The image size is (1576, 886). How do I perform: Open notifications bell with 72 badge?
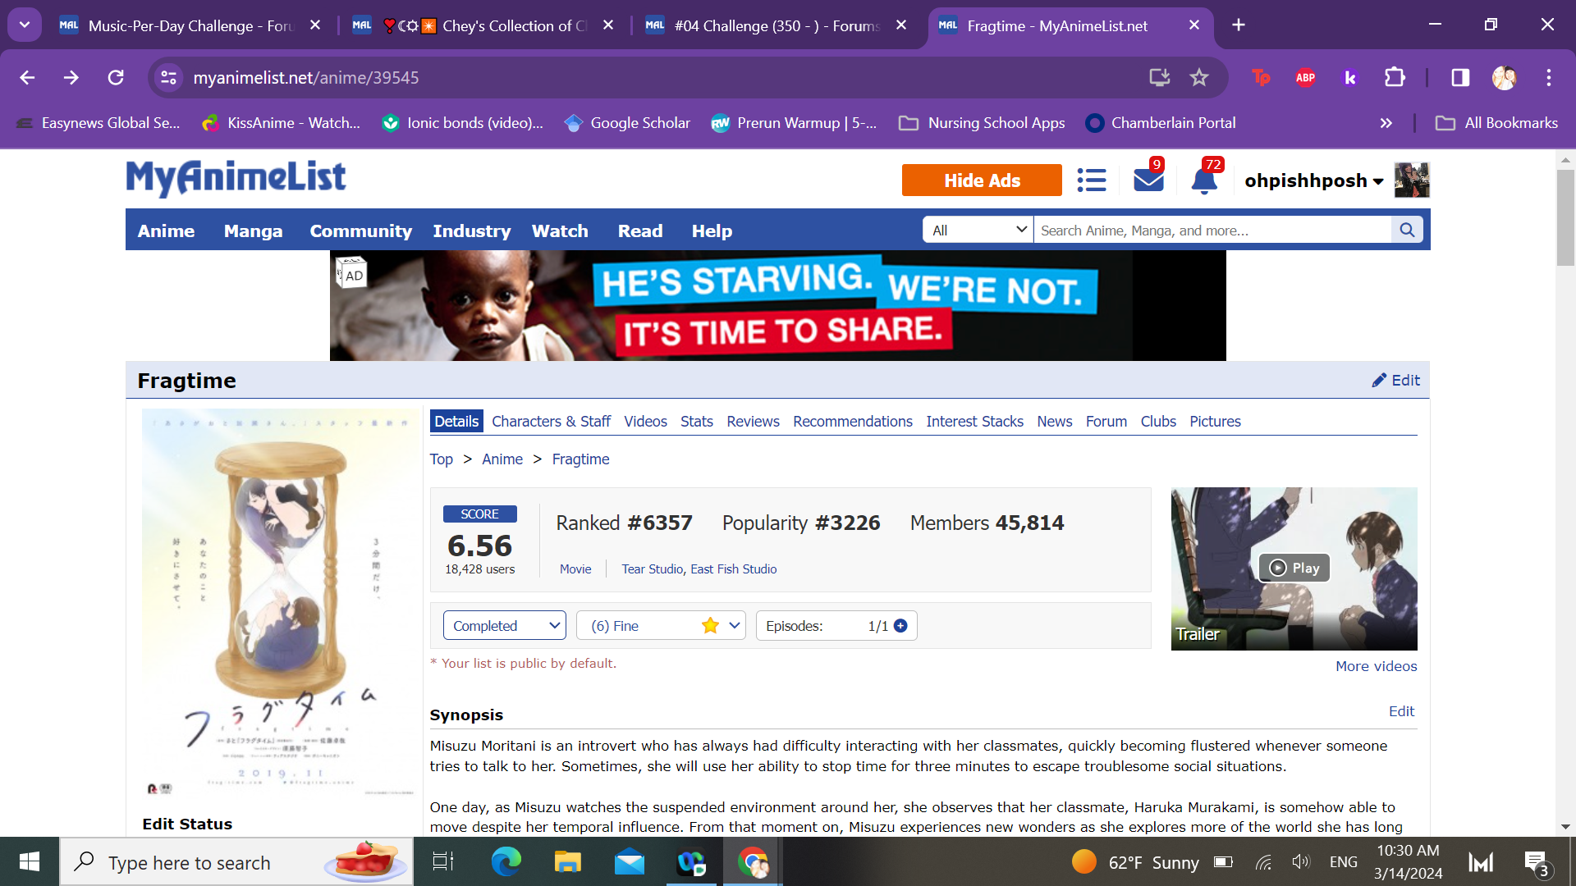[1204, 180]
